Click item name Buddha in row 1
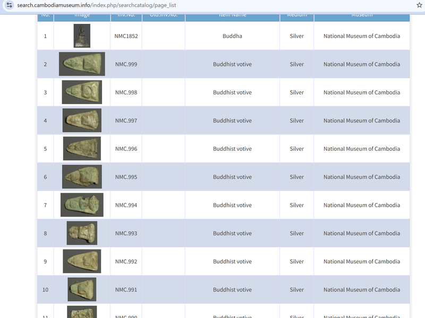This screenshot has width=425, height=318. (x=232, y=36)
